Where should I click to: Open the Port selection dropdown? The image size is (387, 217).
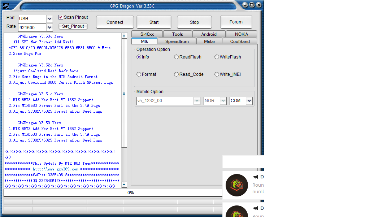pyautogui.click(x=49, y=18)
